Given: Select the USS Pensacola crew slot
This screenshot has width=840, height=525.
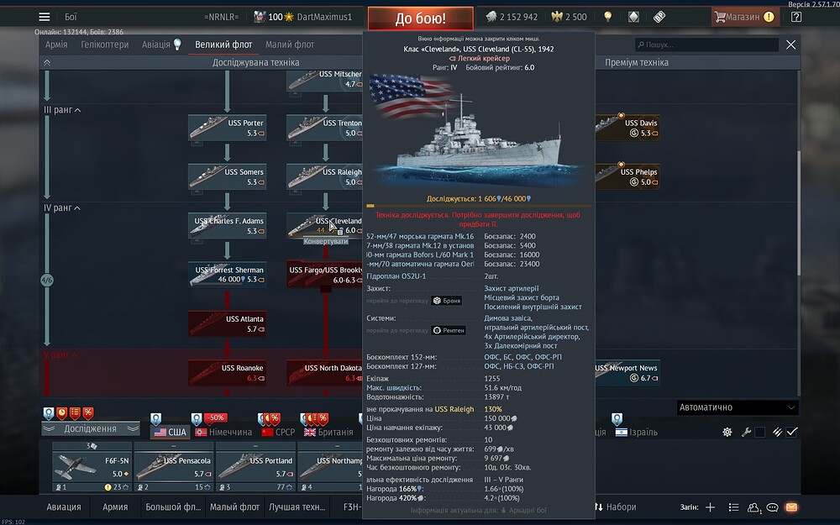Looking at the screenshot, I should [173, 467].
